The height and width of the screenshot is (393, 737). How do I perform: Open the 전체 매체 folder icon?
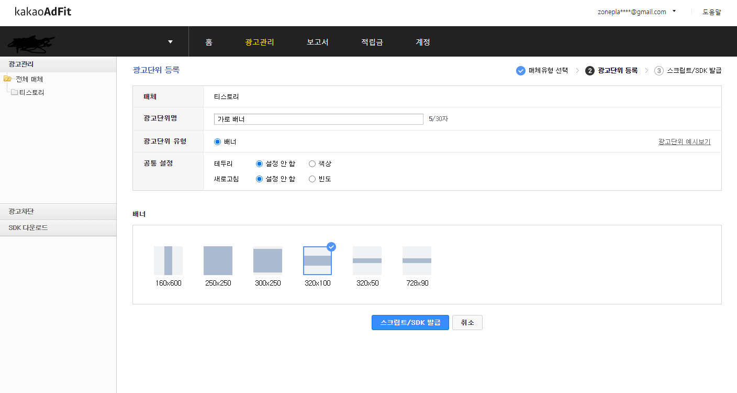pyautogui.click(x=7, y=79)
